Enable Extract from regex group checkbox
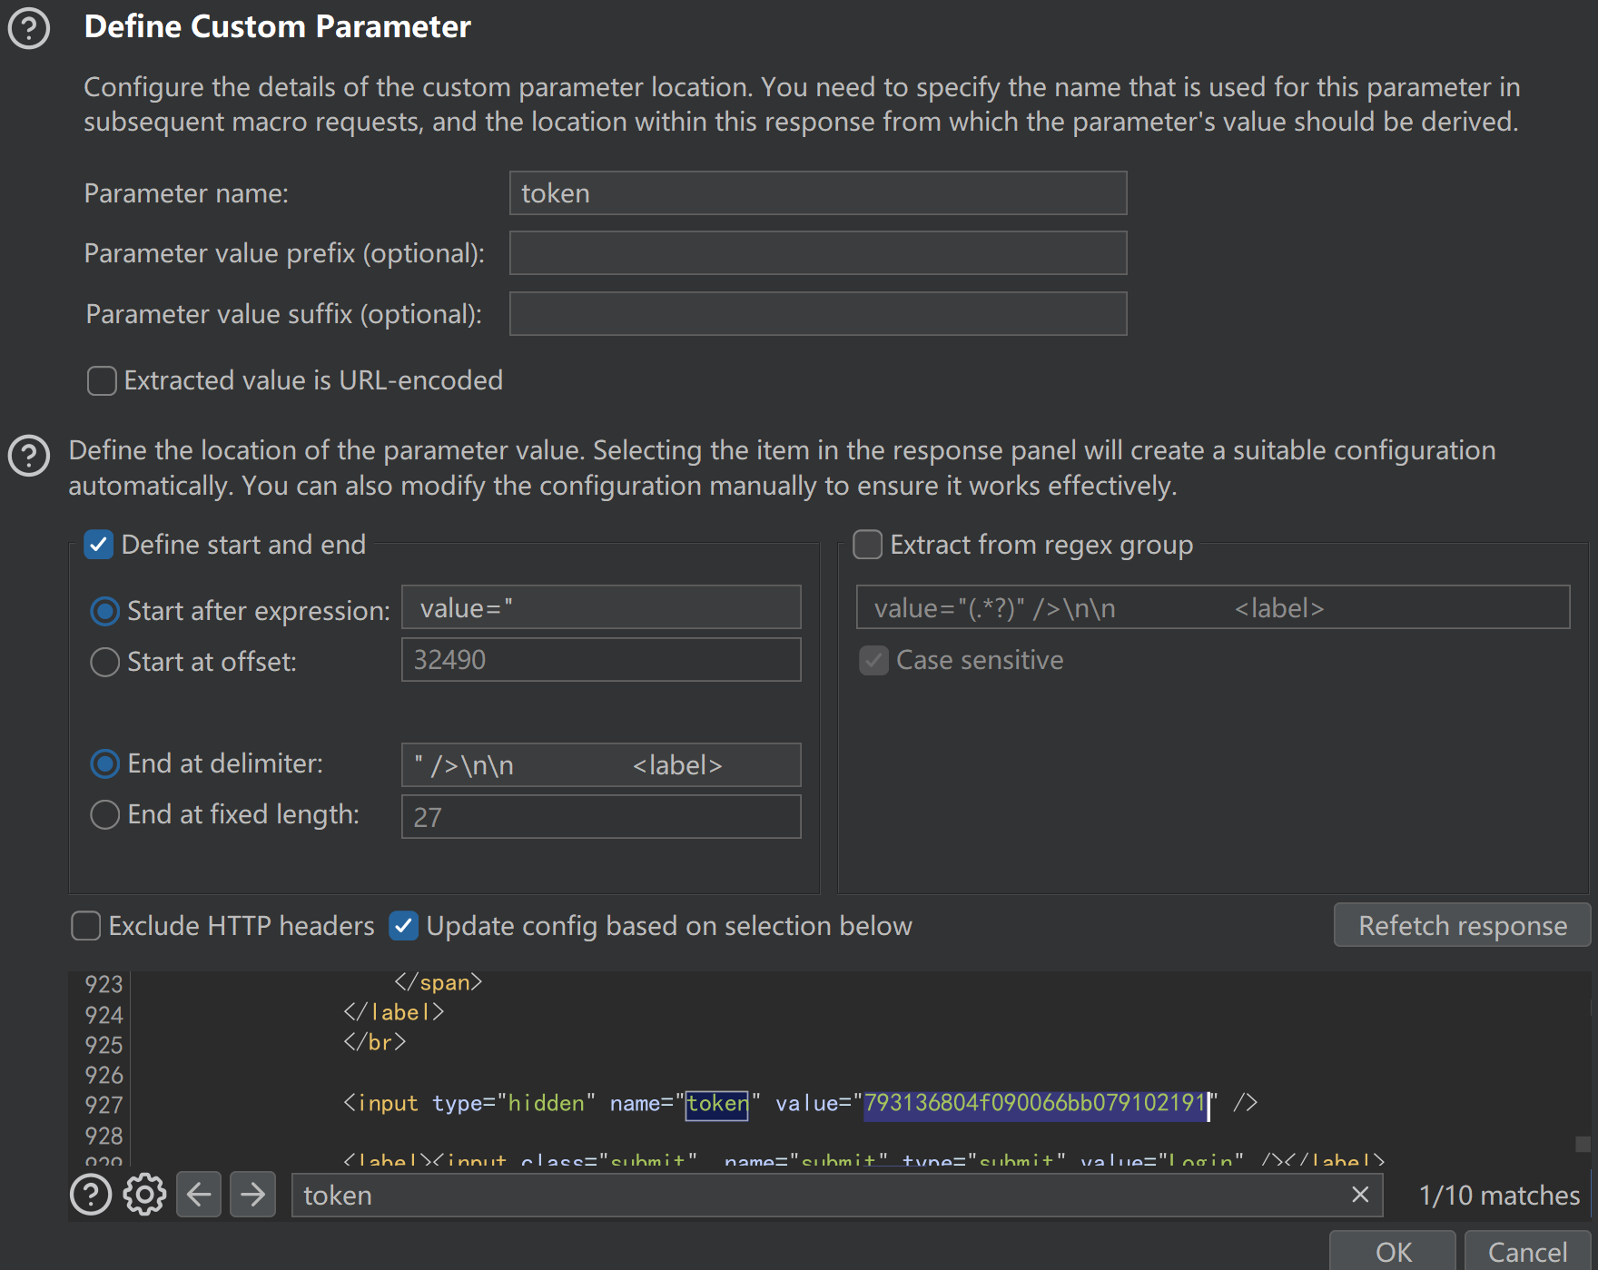Viewport: 1598px width, 1270px height. coord(867,545)
